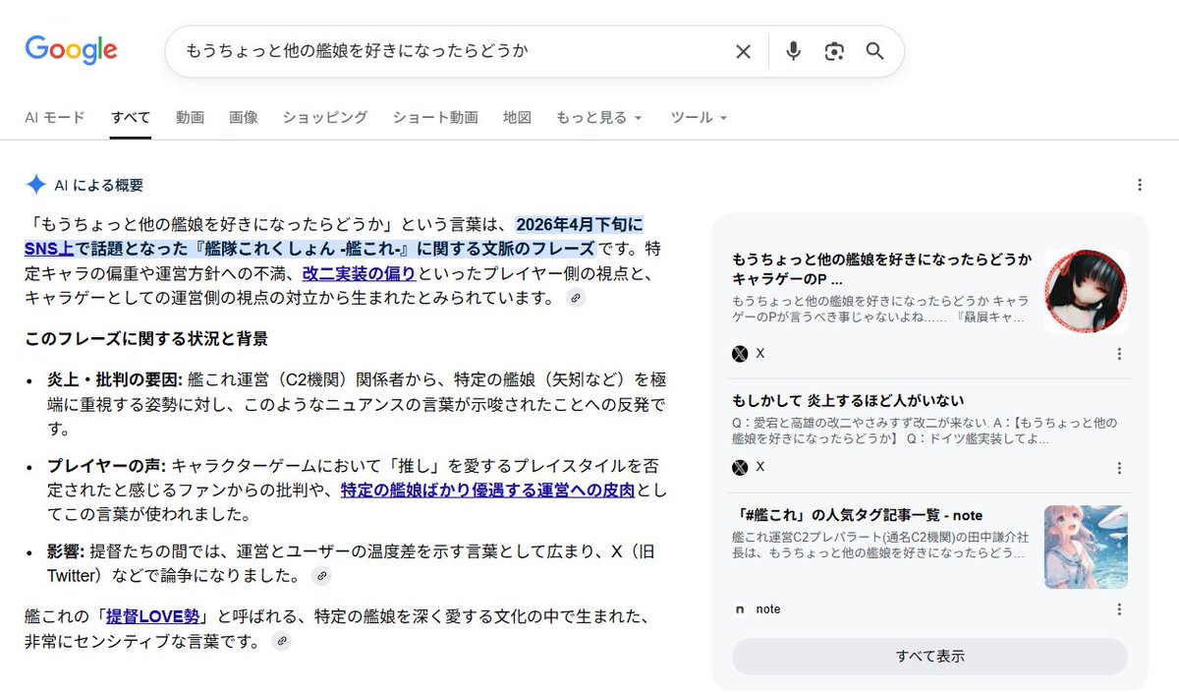Viewport: 1179px width, 693px height.
Task: Open Google Lens image search icon
Action: (x=834, y=51)
